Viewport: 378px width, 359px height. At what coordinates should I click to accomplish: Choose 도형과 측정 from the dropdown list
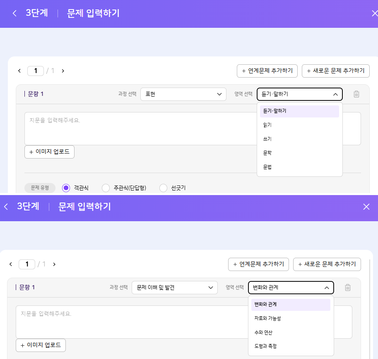[291, 346]
